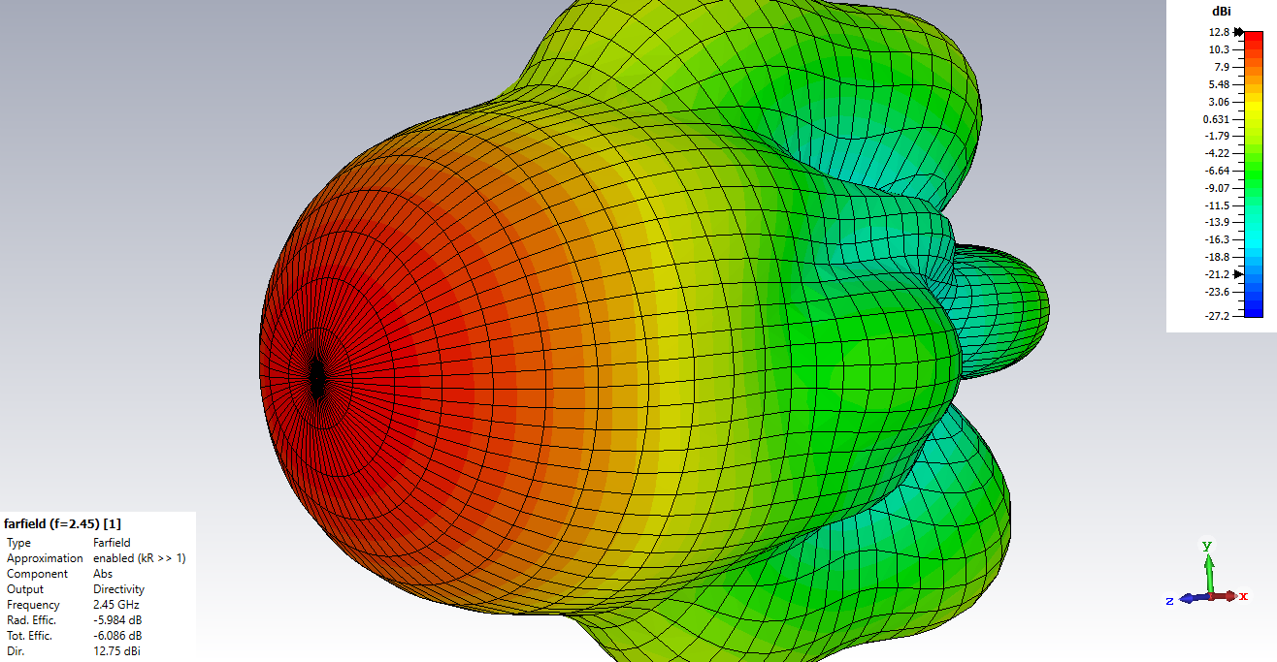Click the 12.75 dBi Dir. value

[116, 651]
